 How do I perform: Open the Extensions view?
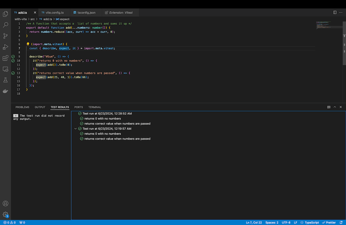pos(5,58)
